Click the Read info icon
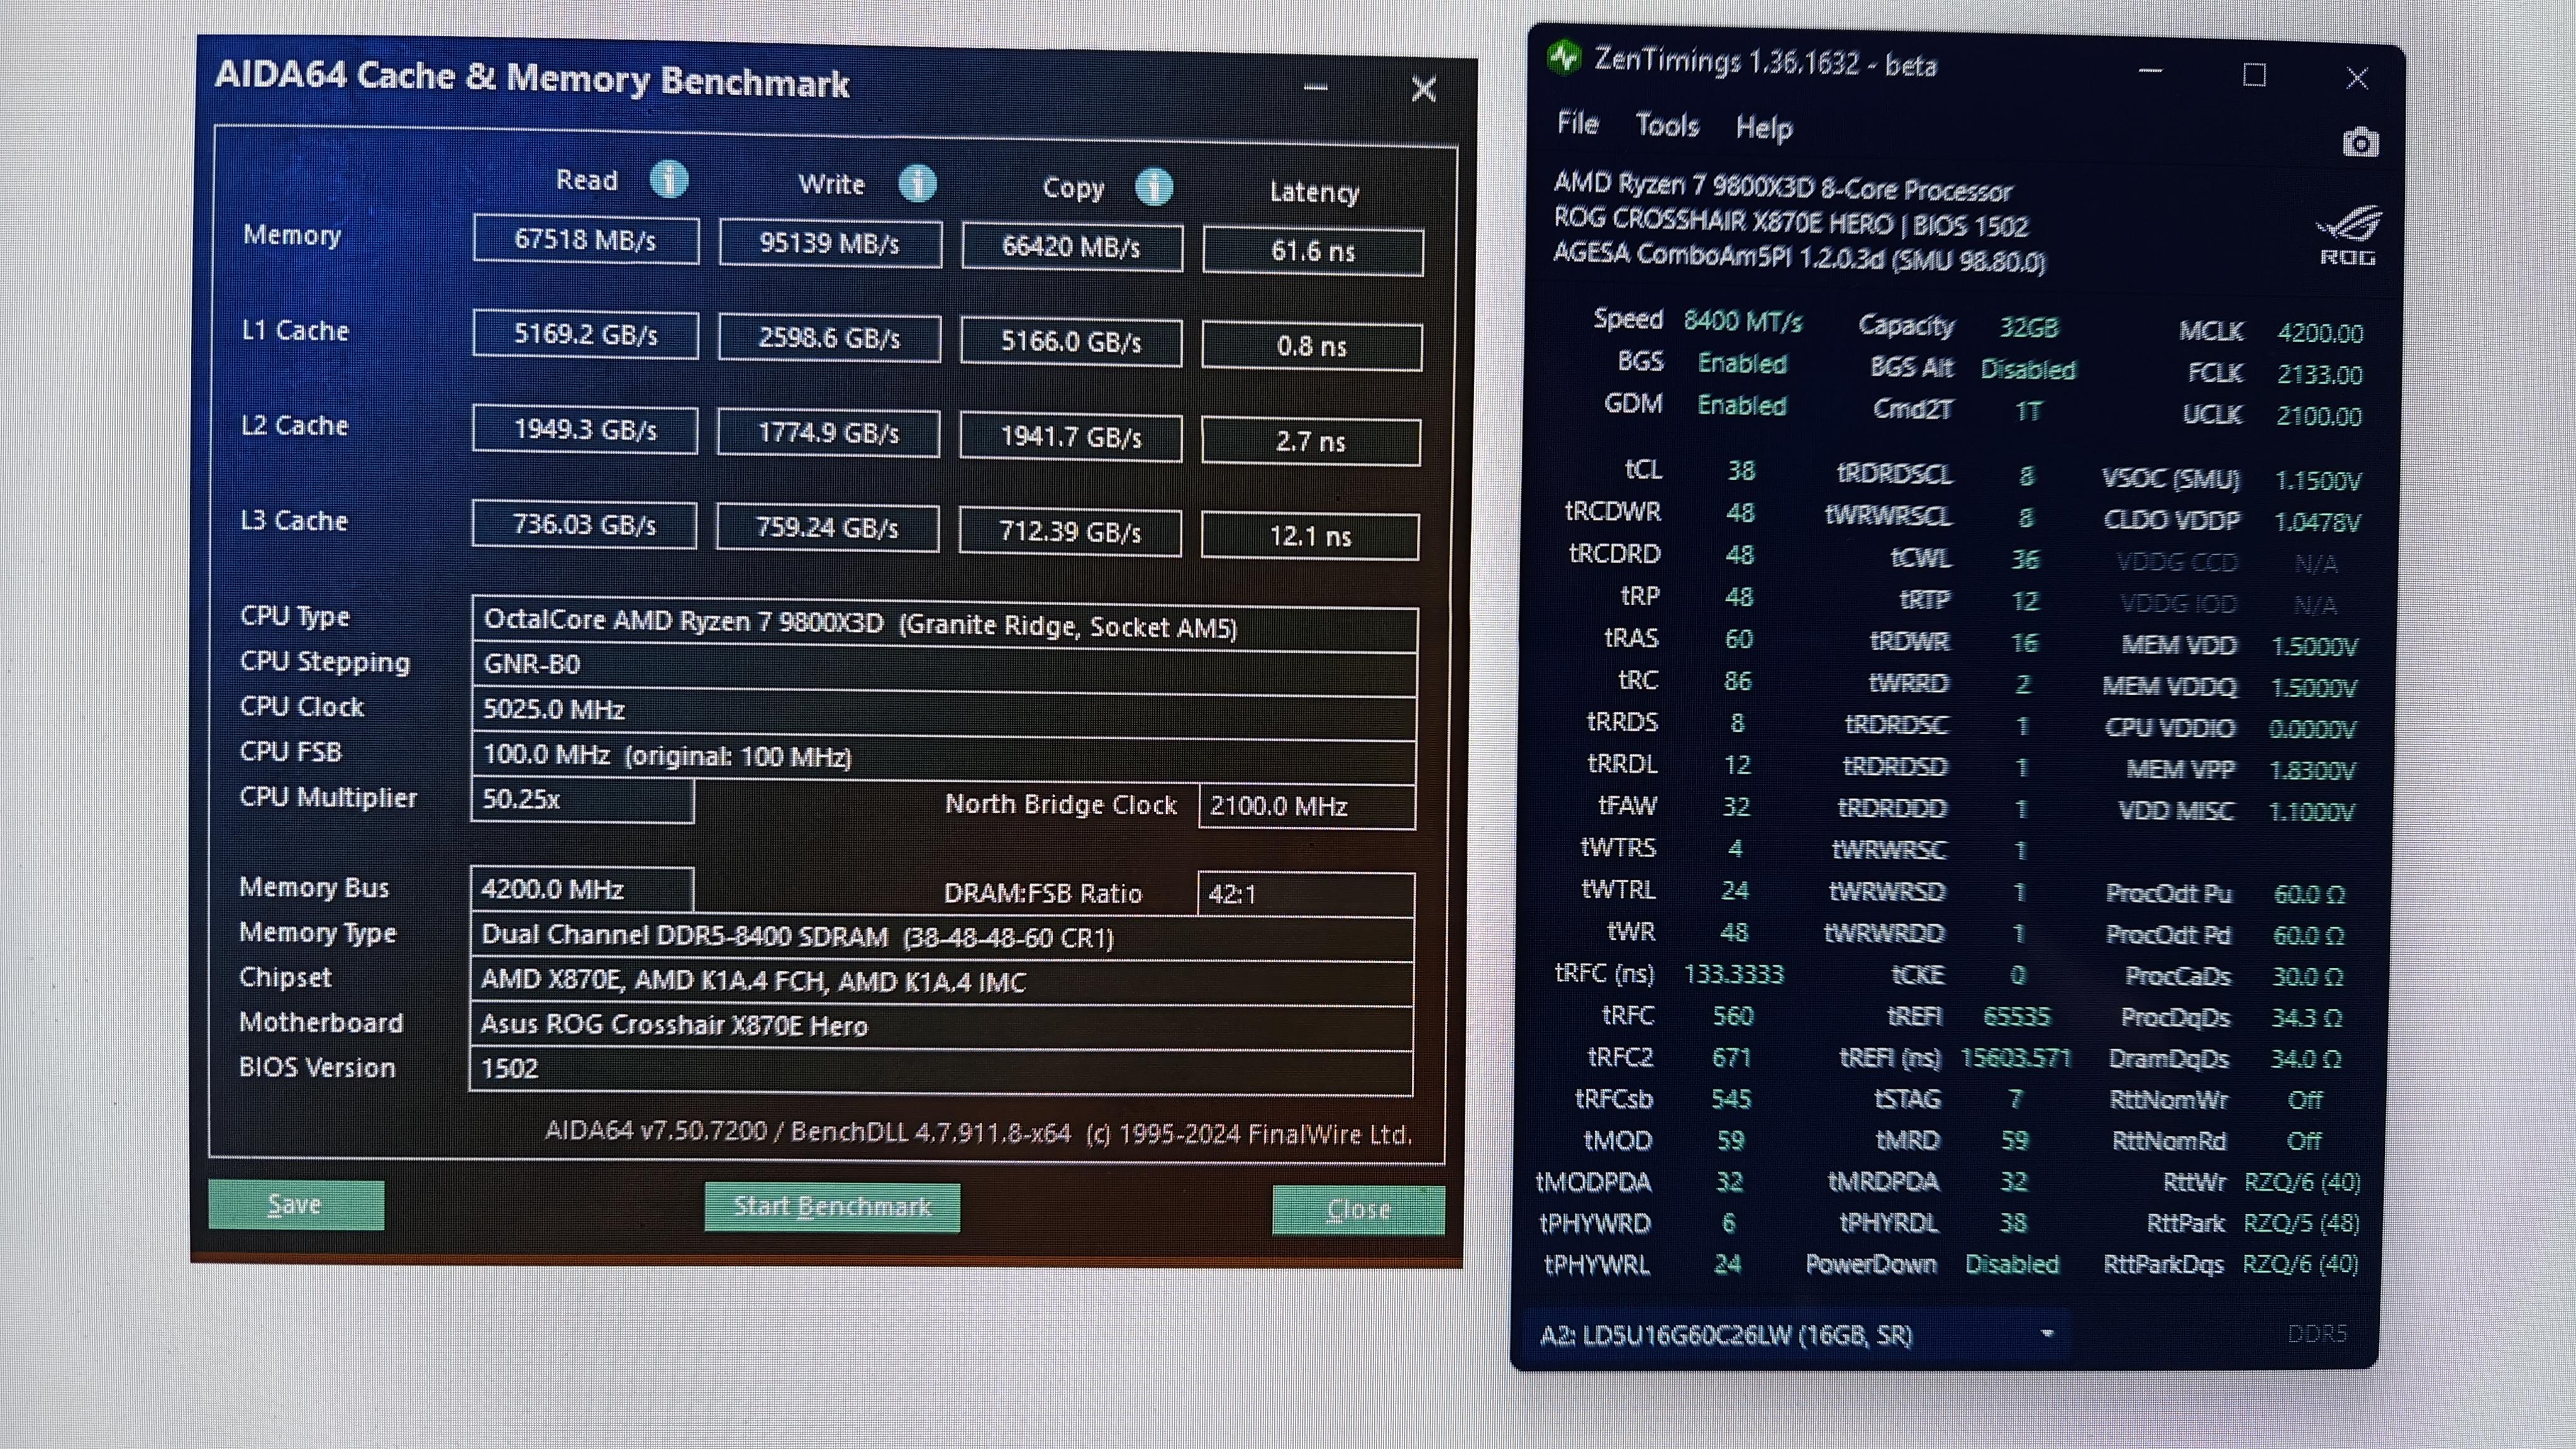 [669, 180]
